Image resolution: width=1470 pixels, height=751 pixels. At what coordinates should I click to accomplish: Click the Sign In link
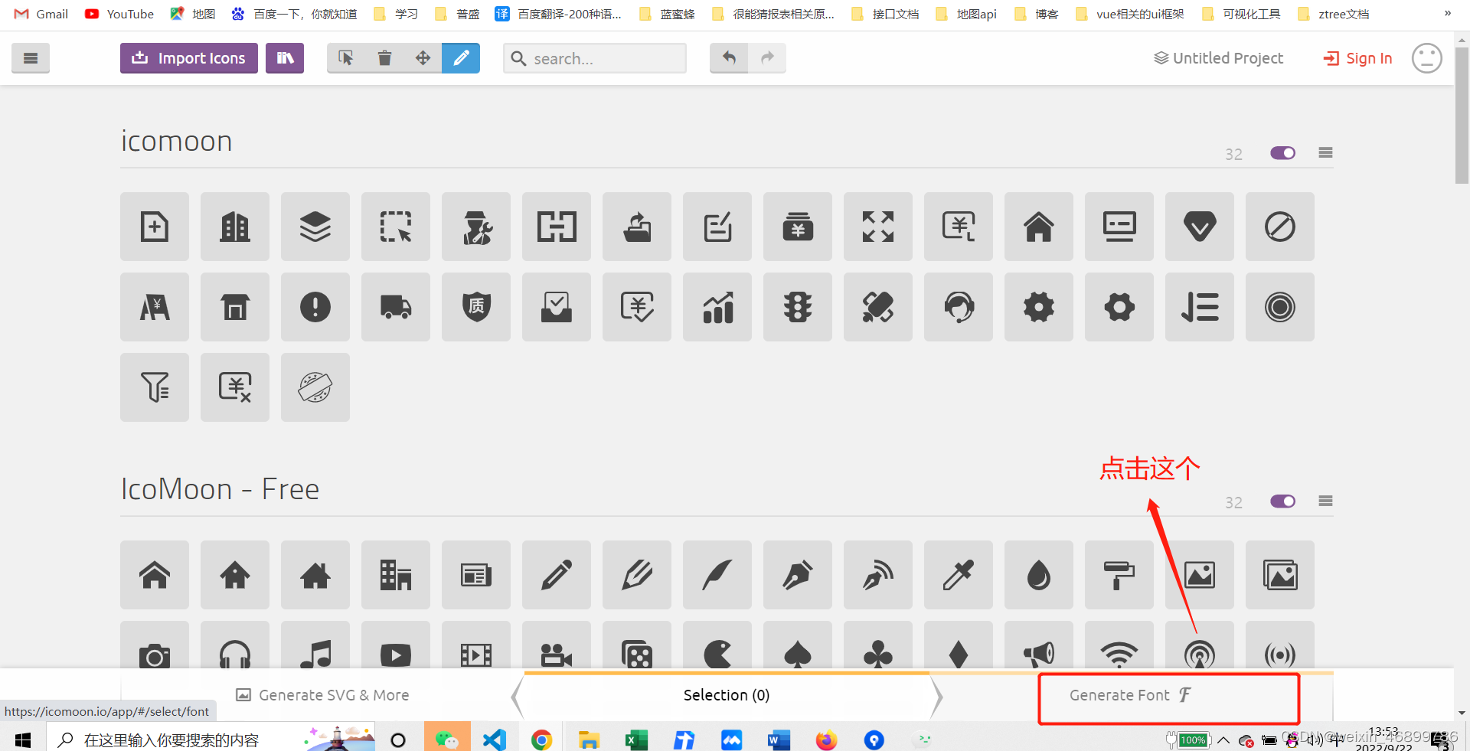[x=1357, y=58]
